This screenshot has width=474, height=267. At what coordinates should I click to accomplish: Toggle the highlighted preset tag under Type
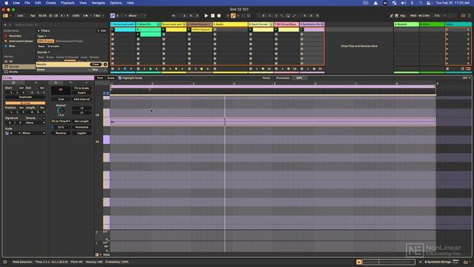coord(46,42)
